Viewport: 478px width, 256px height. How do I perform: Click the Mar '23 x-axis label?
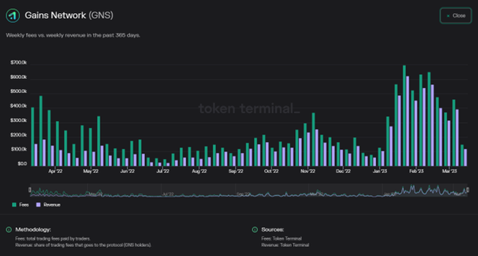click(x=450, y=171)
